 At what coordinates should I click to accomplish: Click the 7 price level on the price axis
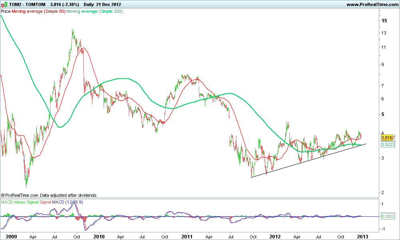click(x=382, y=86)
